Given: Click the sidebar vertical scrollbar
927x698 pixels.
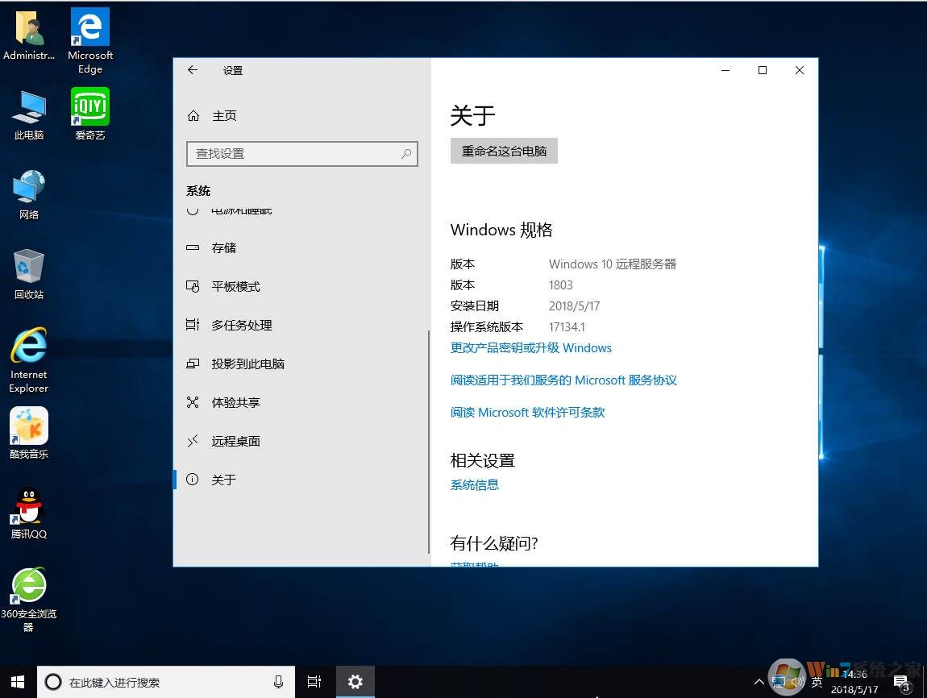Looking at the screenshot, I should [429, 442].
